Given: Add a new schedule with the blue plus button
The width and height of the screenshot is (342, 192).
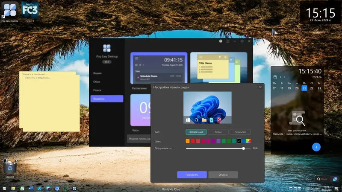Looking at the screenshot, I should (316, 147).
